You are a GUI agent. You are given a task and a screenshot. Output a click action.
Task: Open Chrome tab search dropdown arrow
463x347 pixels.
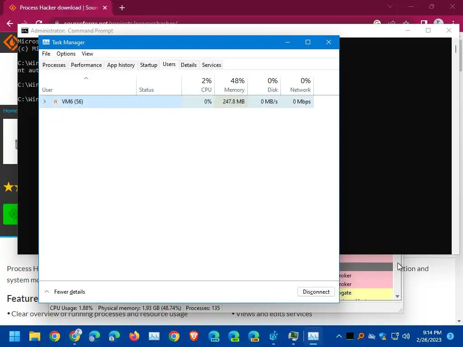pyautogui.click(x=390, y=6)
